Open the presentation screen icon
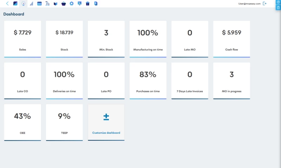 (80, 3)
